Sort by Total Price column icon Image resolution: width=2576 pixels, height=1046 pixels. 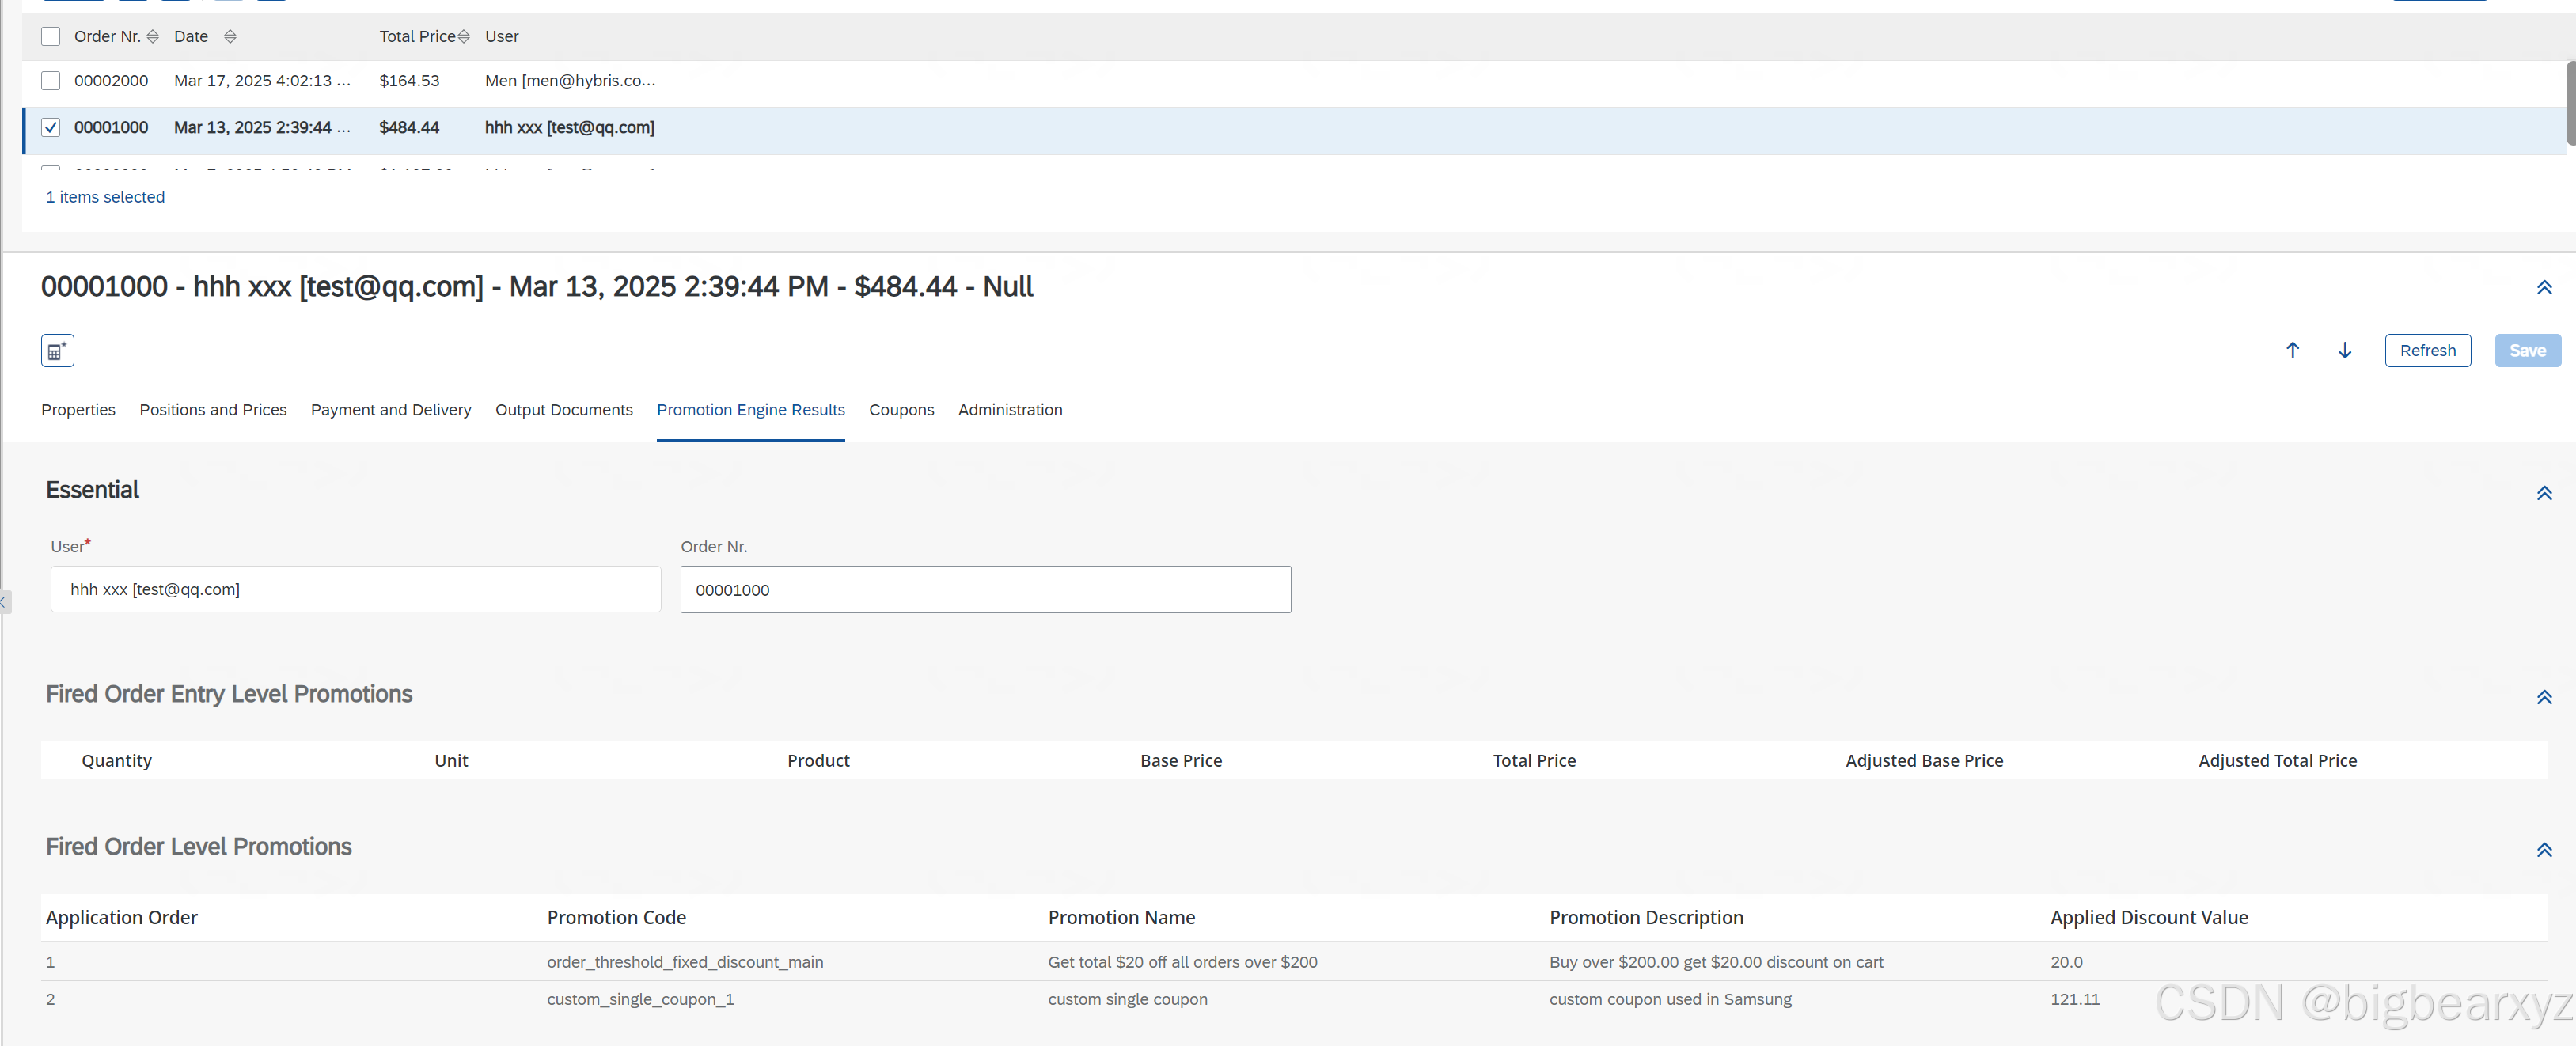coord(463,37)
